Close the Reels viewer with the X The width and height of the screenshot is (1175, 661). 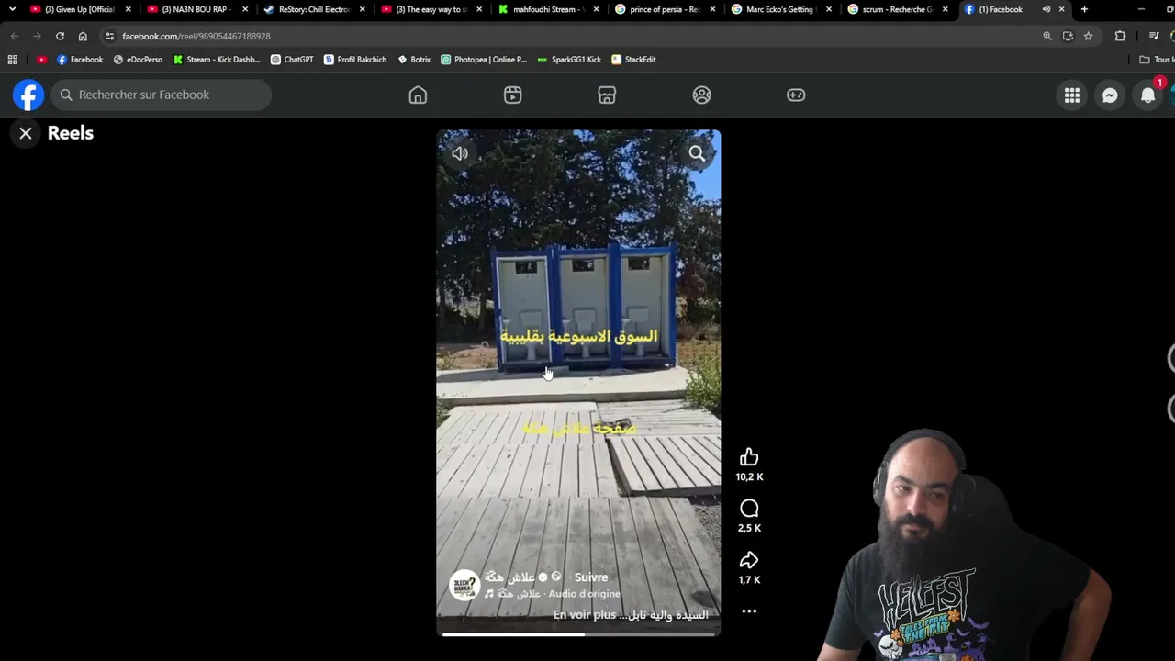click(26, 133)
